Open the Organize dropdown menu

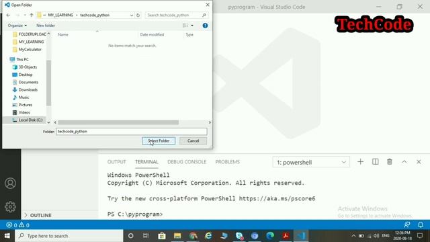tap(17, 26)
